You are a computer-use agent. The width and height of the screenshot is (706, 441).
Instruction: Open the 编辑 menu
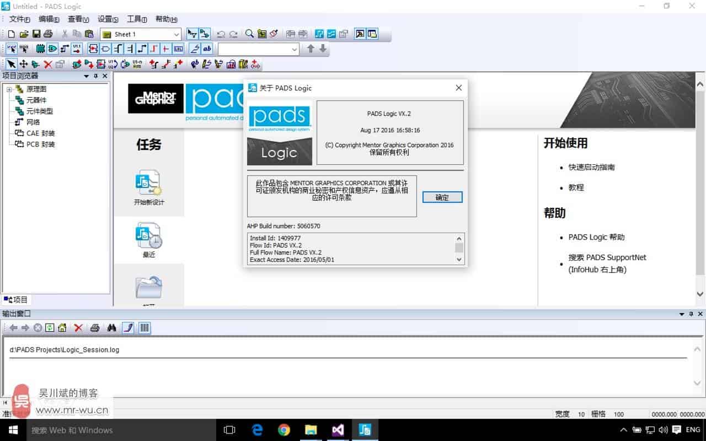pyautogui.click(x=49, y=19)
